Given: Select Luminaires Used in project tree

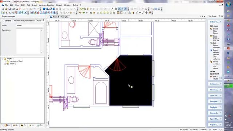Looking at the screenshot, I should (x=16, y=61).
